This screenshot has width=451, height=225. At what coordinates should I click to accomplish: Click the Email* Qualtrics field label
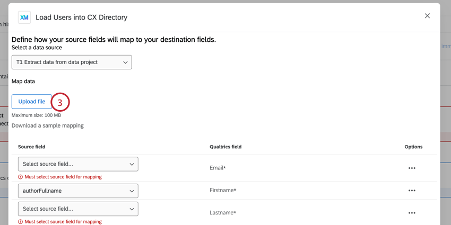pyautogui.click(x=218, y=168)
